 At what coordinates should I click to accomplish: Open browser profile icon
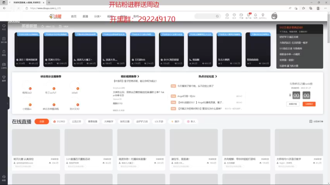(318, 8)
